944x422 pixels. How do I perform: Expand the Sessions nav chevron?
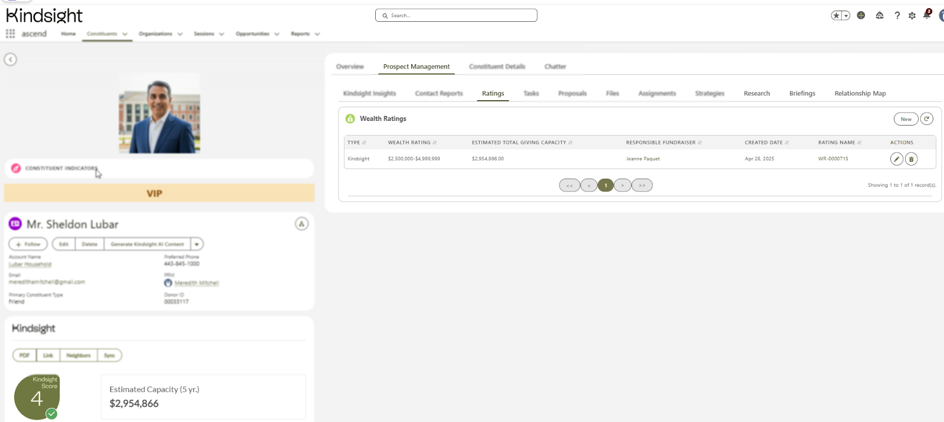coord(222,34)
